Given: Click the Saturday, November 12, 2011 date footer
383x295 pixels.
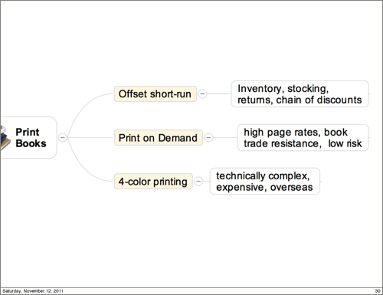Looking at the screenshot, I should 33,291.
